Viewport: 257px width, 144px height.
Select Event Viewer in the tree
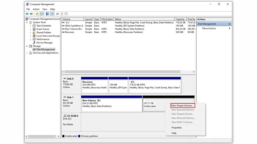point(42,29)
